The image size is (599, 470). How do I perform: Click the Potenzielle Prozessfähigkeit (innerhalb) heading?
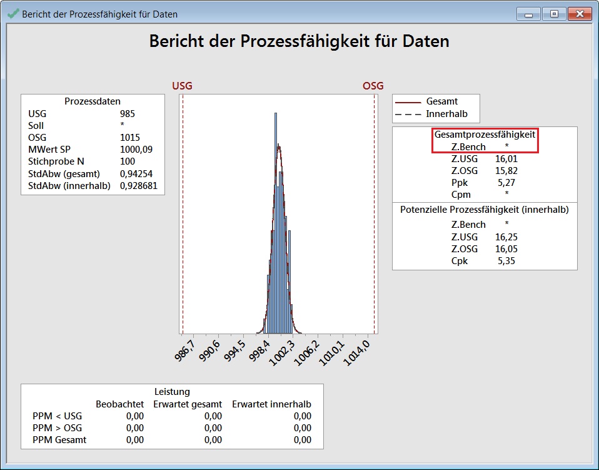click(485, 210)
